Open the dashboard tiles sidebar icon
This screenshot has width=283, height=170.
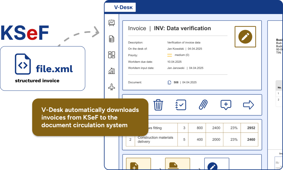(112, 55)
